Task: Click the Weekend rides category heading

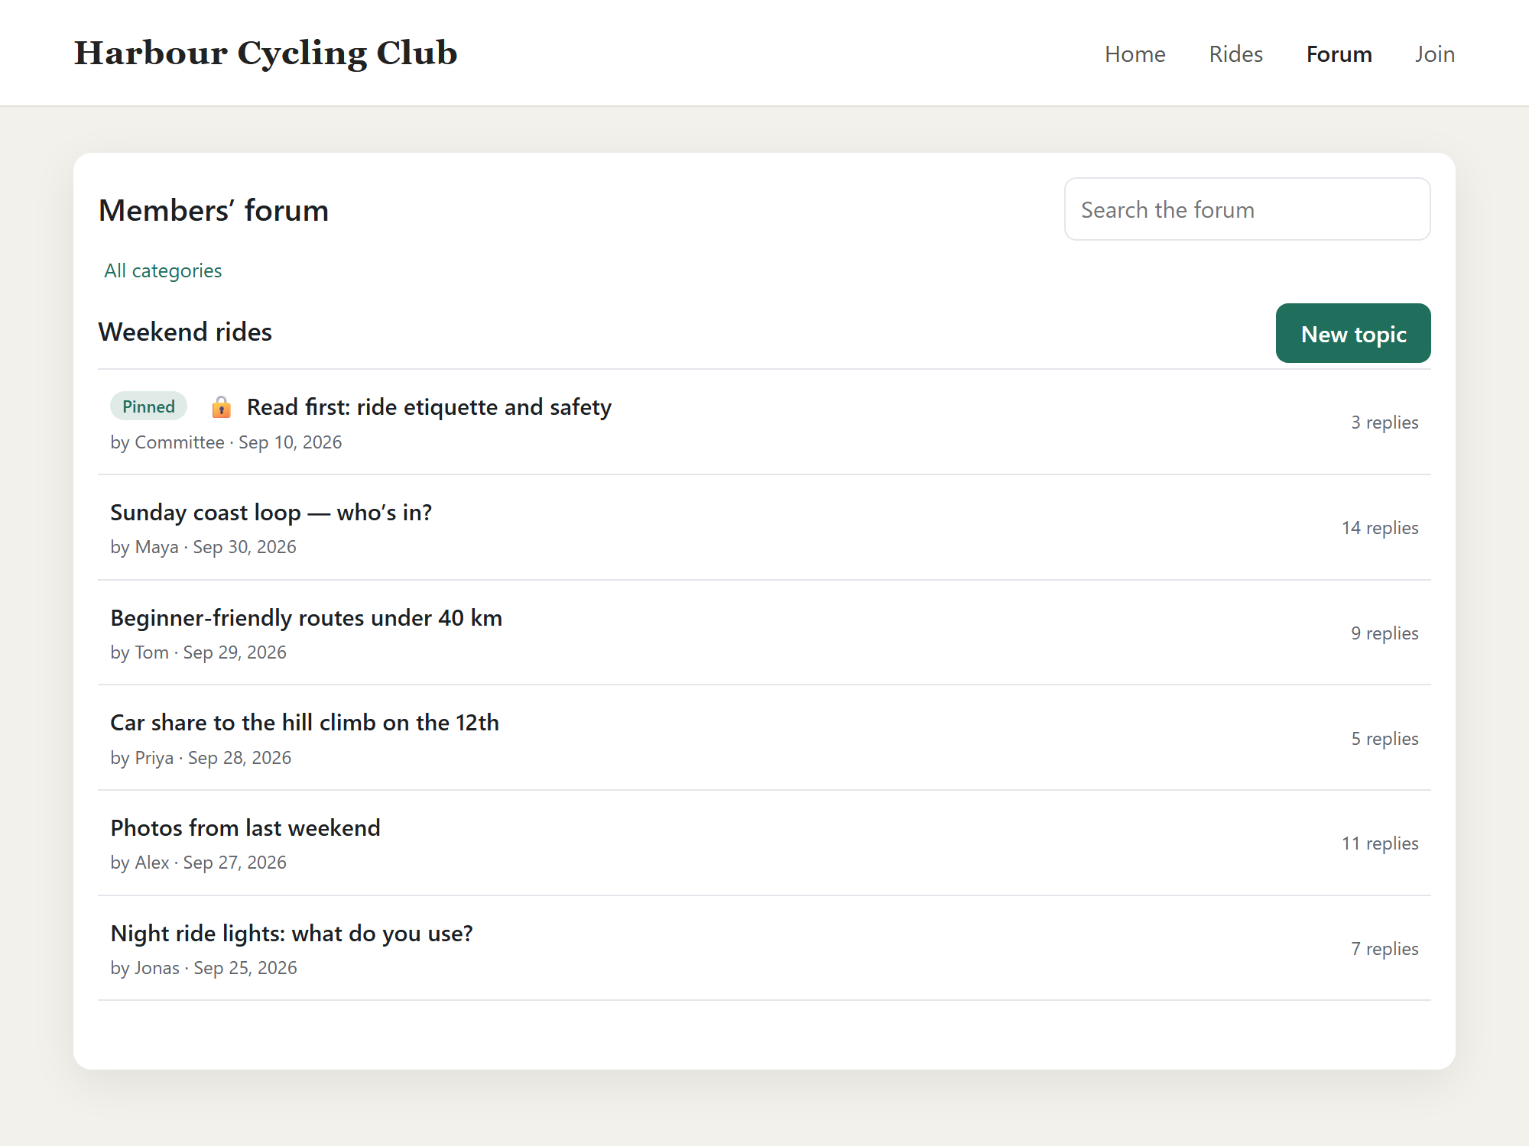Action: pyautogui.click(x=185, y=332)
